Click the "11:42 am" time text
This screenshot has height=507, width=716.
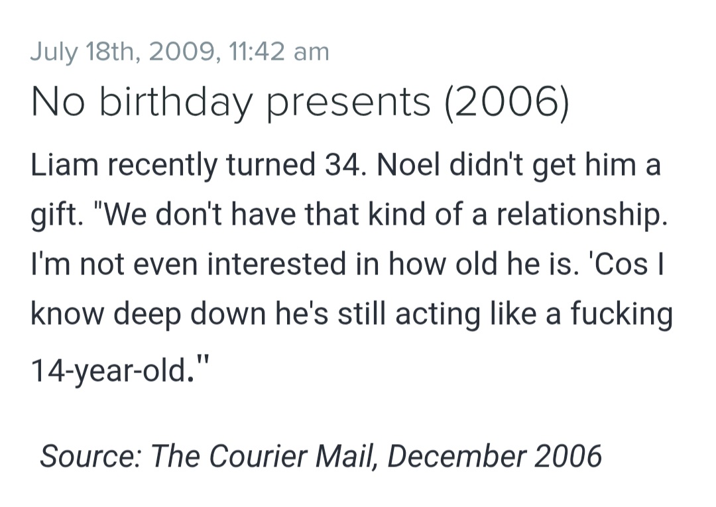(279, 51)
